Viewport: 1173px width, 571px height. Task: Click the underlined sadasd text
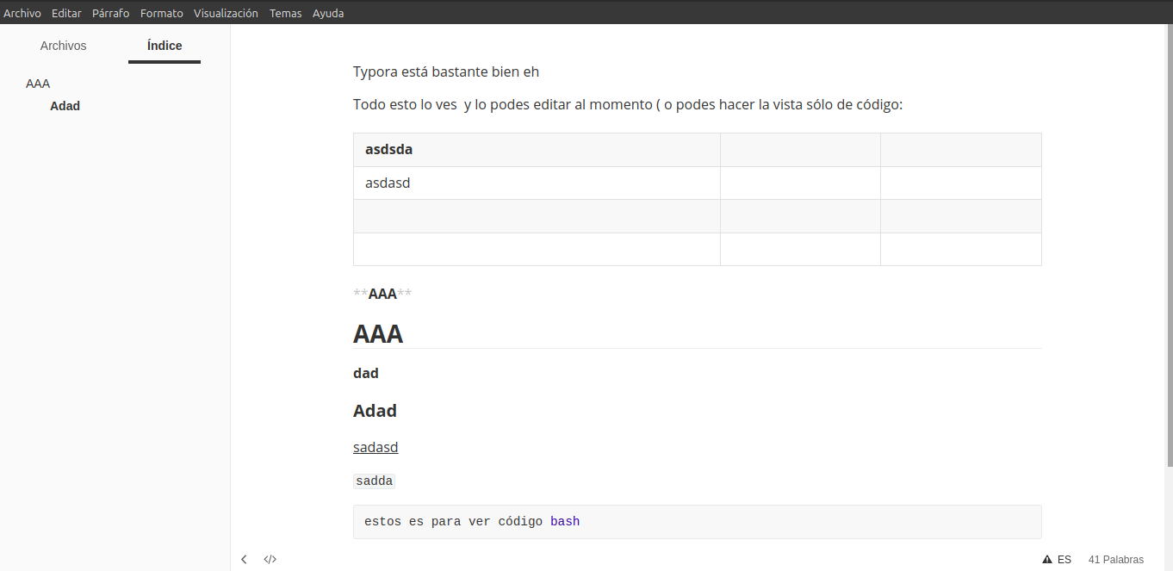(375, 447)
